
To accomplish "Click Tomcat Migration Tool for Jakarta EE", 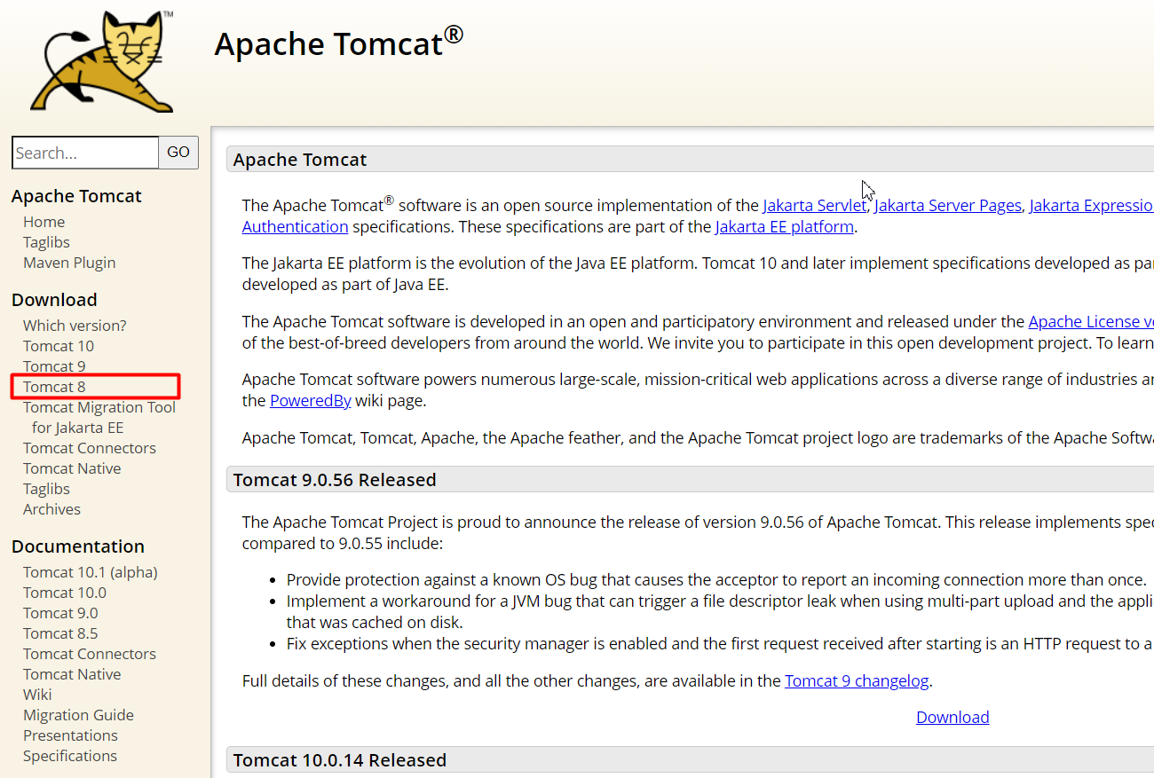I will tap(99, 406).
